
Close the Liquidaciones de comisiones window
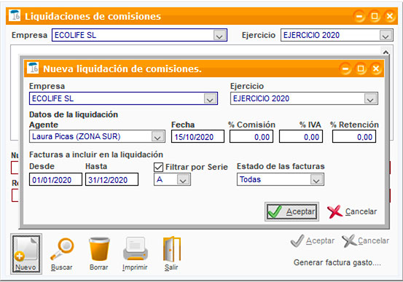[x=390, y=17]
